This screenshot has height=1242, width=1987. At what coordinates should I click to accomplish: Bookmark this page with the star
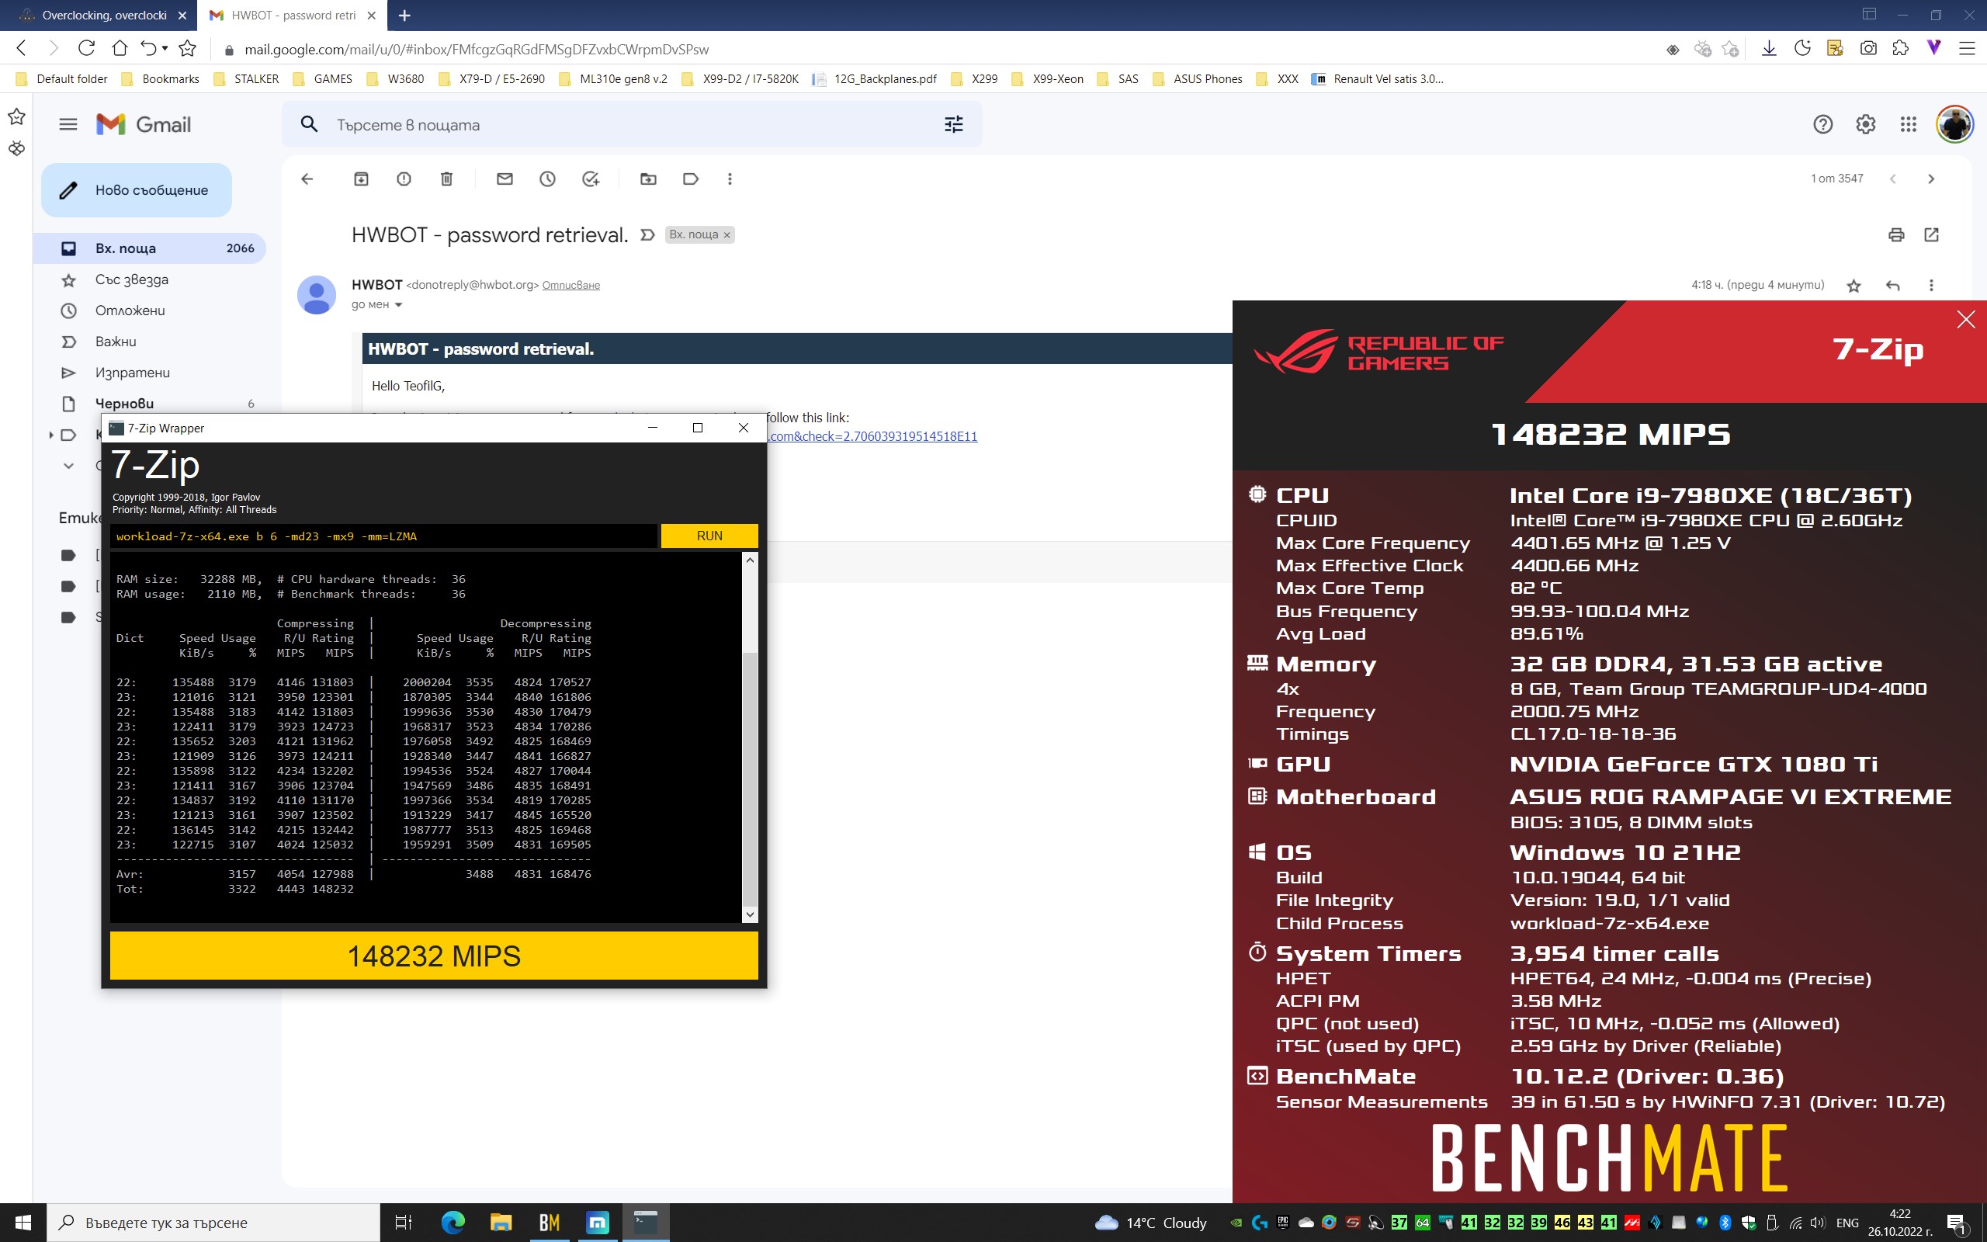(x=187, y=48)
